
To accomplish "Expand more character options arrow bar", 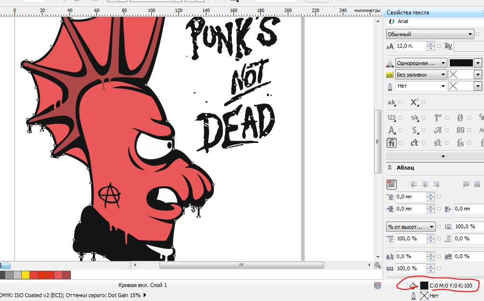I will 443,157.
